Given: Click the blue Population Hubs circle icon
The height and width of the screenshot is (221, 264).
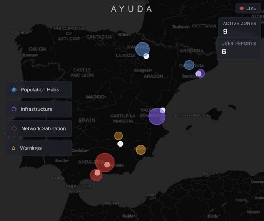Looking at the screenshot, I should 14,90.
